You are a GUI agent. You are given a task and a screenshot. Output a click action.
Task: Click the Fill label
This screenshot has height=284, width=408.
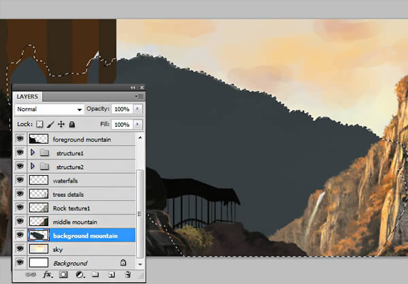tap(105, 124)
